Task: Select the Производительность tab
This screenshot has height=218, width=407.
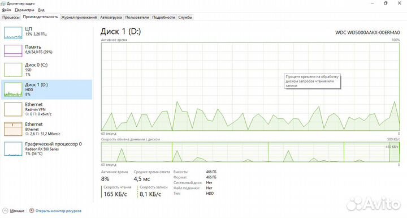Action: [40, 17]
